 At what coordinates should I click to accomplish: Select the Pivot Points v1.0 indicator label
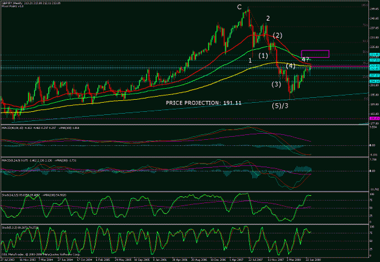(x=13, y=6)
